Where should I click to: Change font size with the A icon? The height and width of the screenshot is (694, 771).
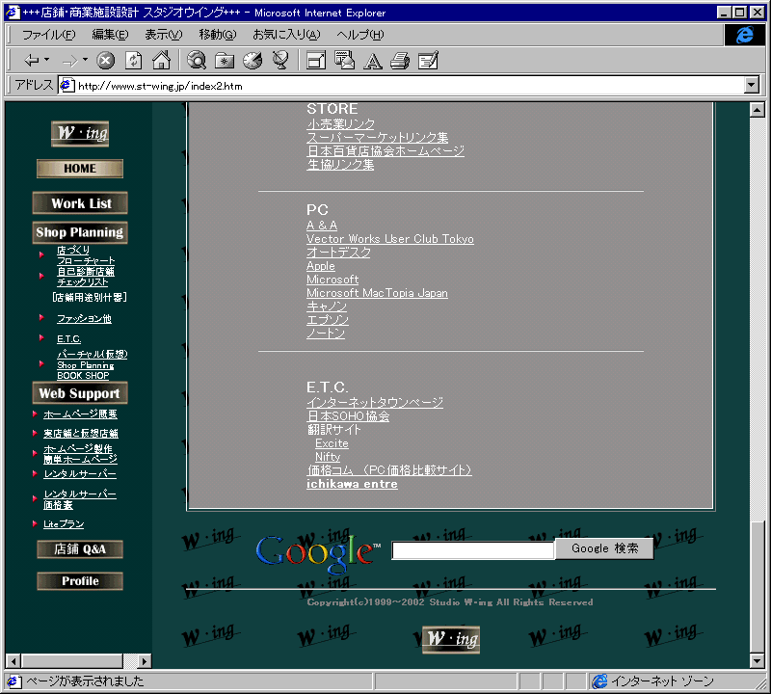pos(373,61)
